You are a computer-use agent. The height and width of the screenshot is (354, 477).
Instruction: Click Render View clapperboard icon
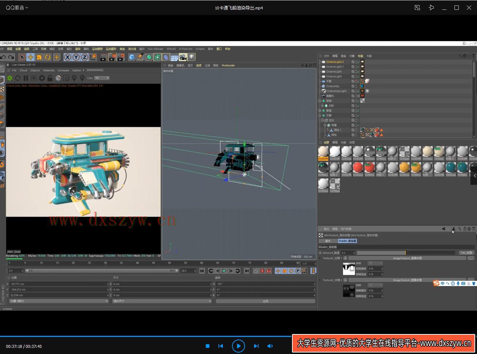(104, 57)
